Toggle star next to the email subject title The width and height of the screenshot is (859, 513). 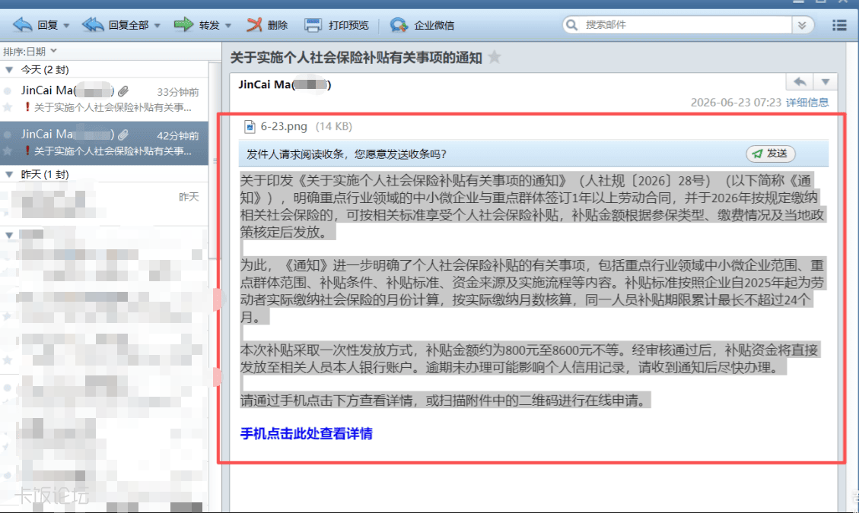[x=495, y=57]
